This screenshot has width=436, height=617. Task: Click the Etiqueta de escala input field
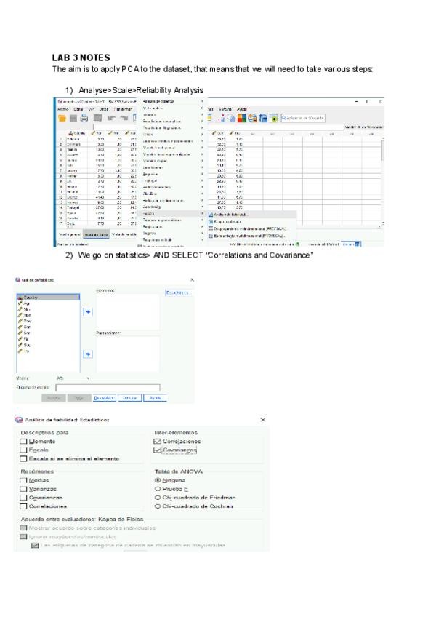(x=108, y=388)
